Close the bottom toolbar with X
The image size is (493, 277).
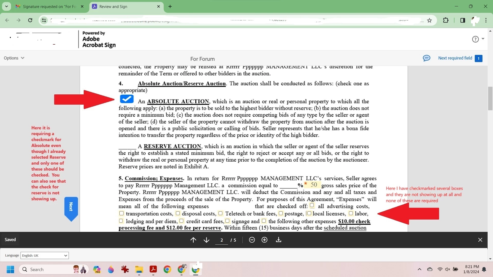click(x=480, y=240)
